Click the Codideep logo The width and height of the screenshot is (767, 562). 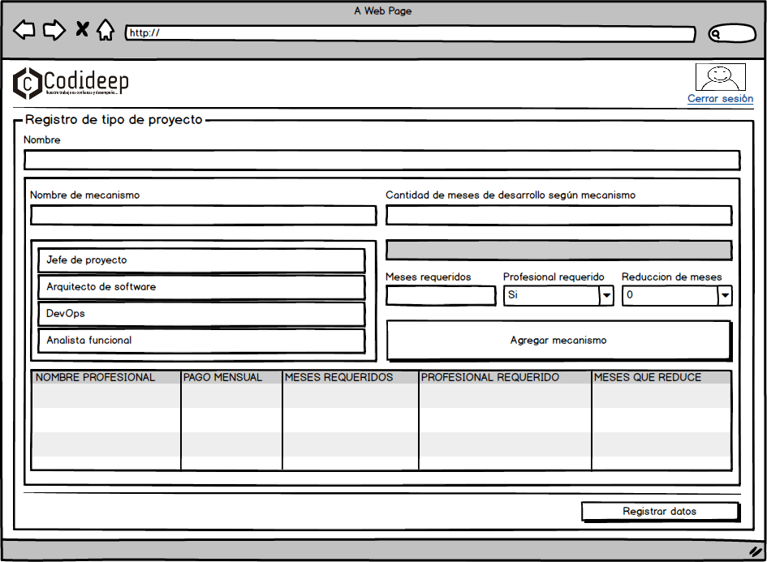click(x=71, y=83)
